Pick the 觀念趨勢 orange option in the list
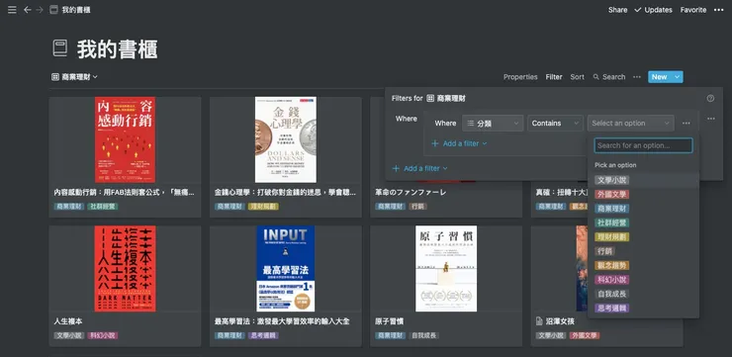This screenshot has width=732, height=357. tap(612, 266)
